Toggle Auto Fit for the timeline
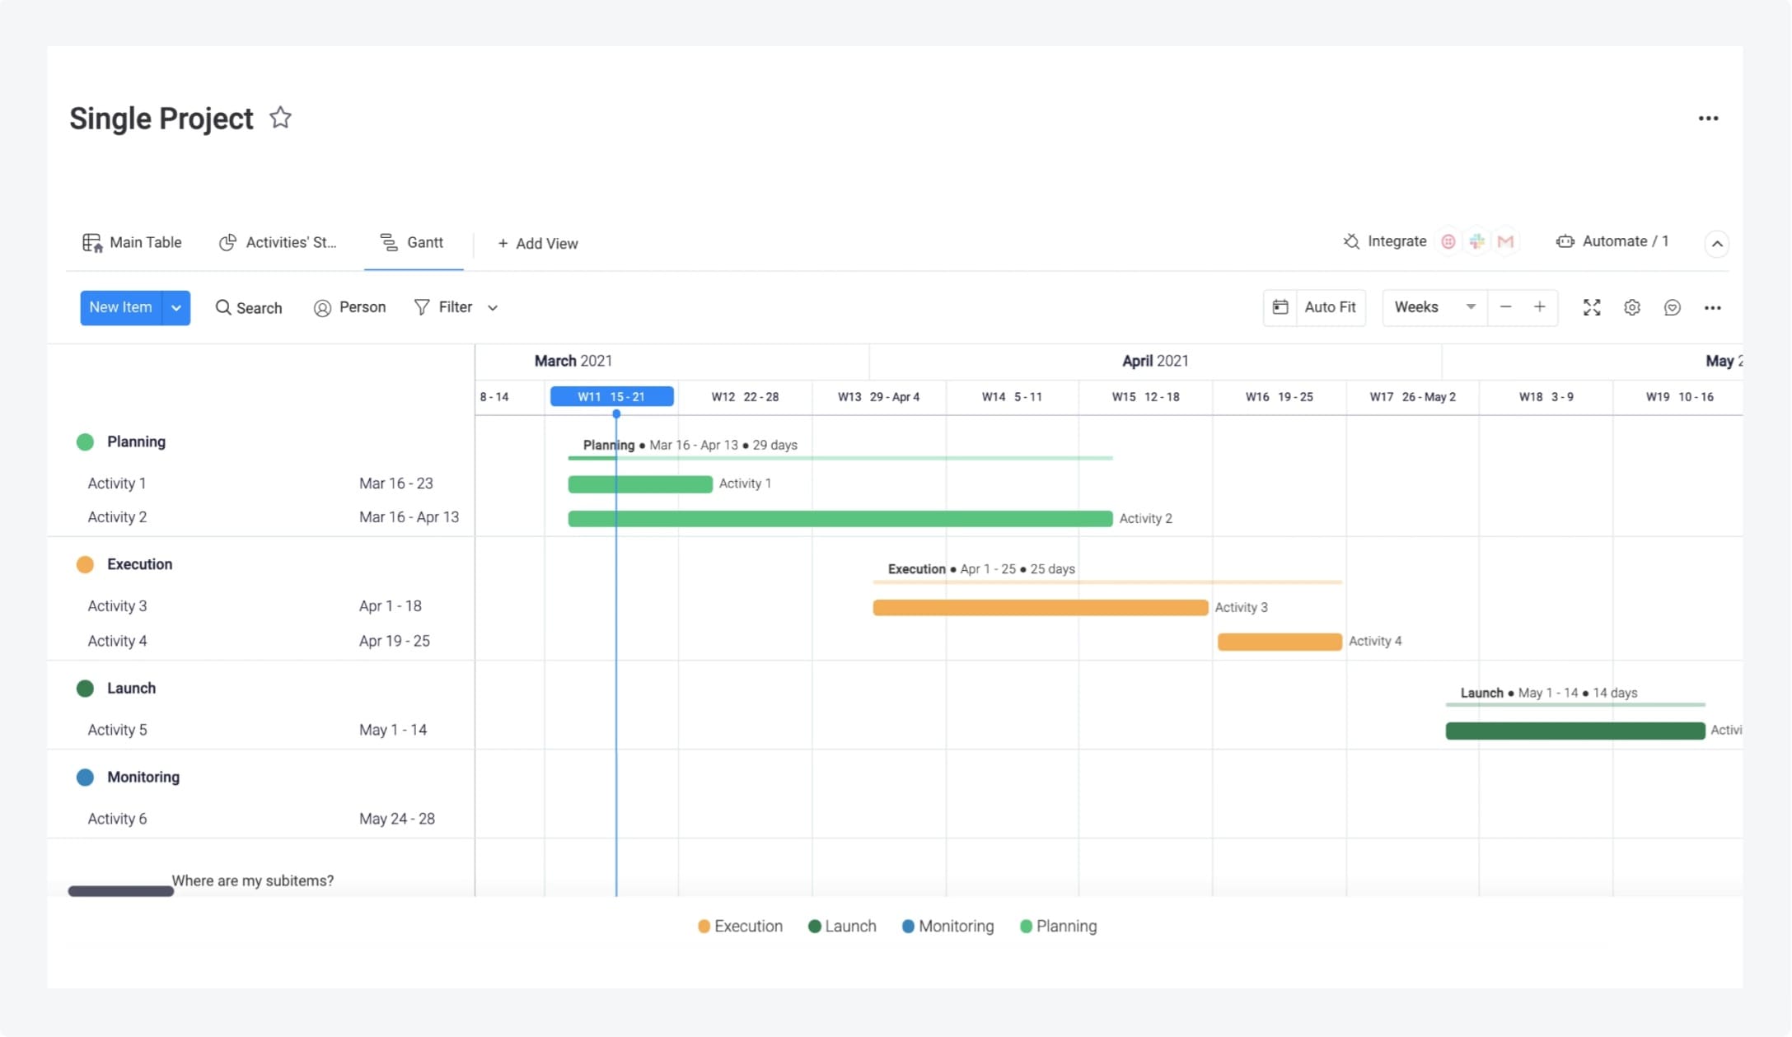Image resolution: width=1792 pixels, height=1037 pixels. pos(1314,306)
